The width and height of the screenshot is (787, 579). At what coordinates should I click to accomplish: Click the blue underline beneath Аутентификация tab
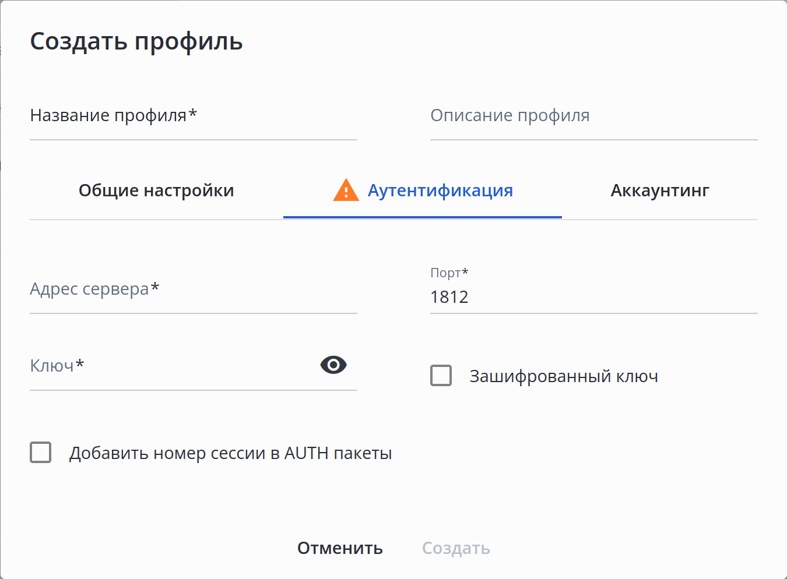[422, 217]
